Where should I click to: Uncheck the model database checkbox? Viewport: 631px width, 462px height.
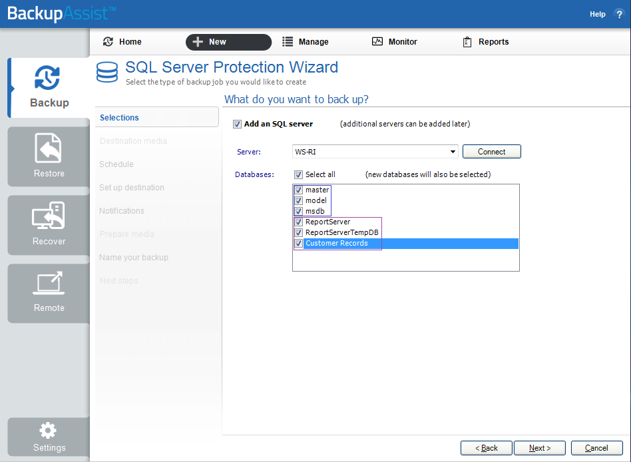tap(298, 200)
